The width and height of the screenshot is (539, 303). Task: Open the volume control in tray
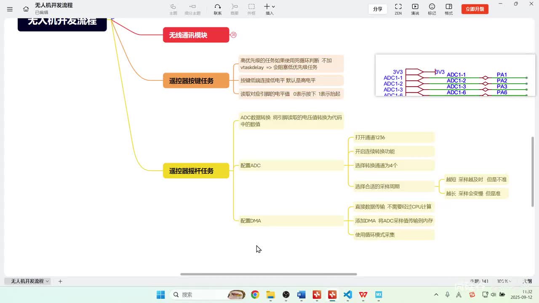pos(493,295)
